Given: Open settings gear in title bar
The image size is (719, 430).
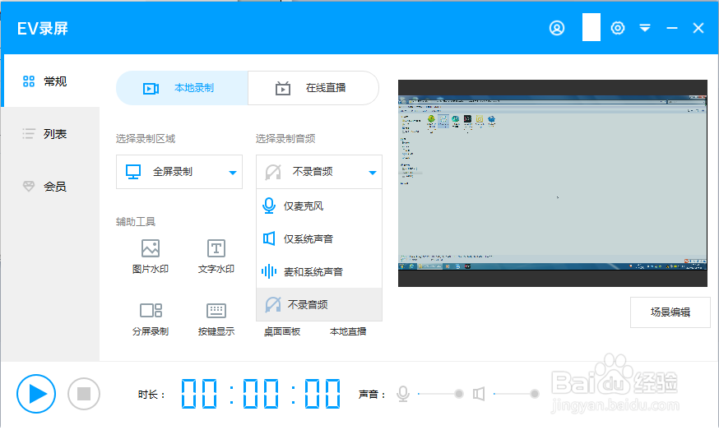Looking at the screenshot, I should 618,28.
